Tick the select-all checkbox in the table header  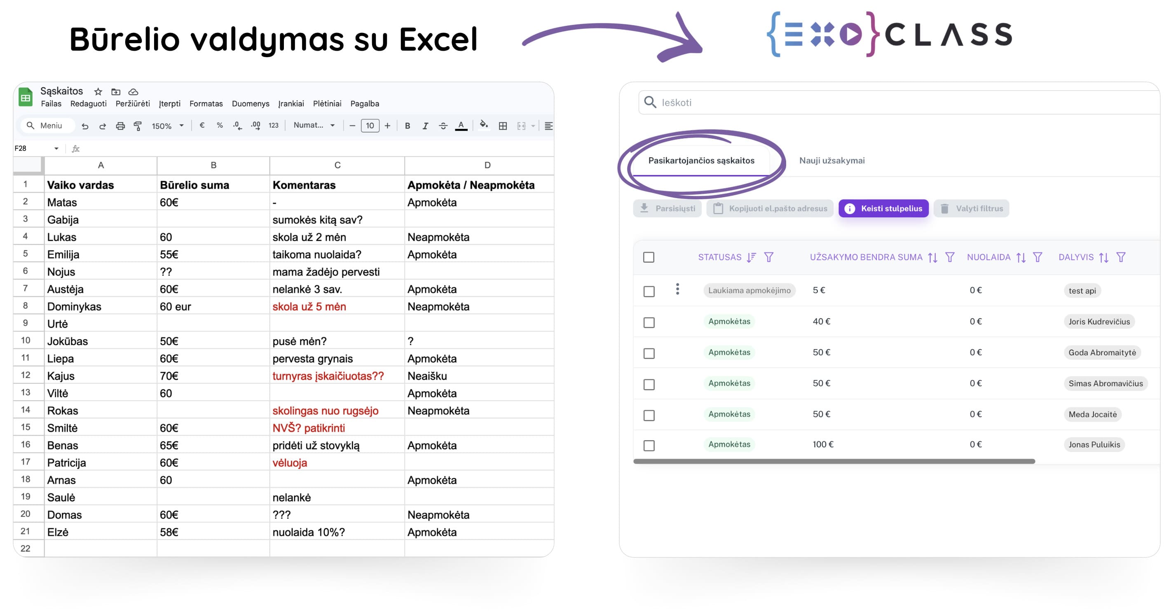coord(649,258)
